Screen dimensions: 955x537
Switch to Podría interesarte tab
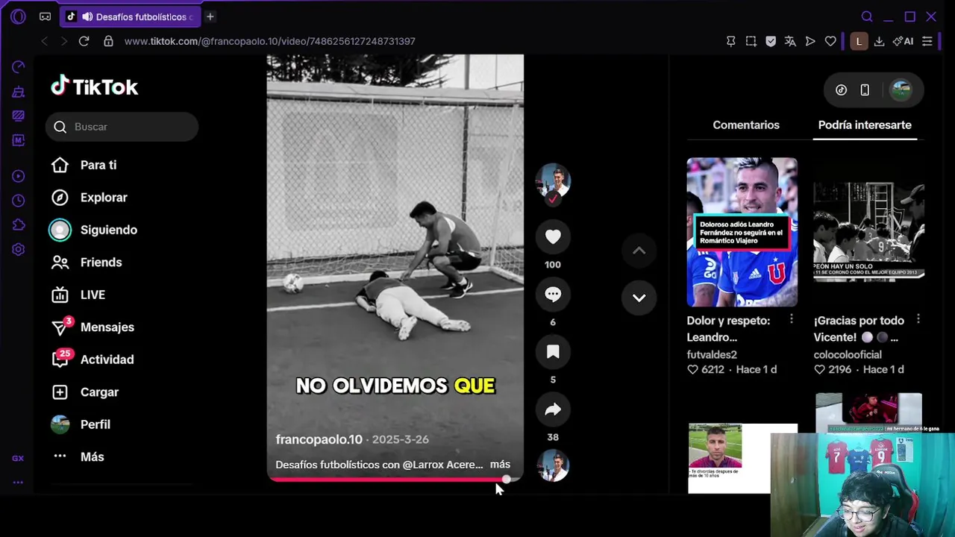point(865,125)
